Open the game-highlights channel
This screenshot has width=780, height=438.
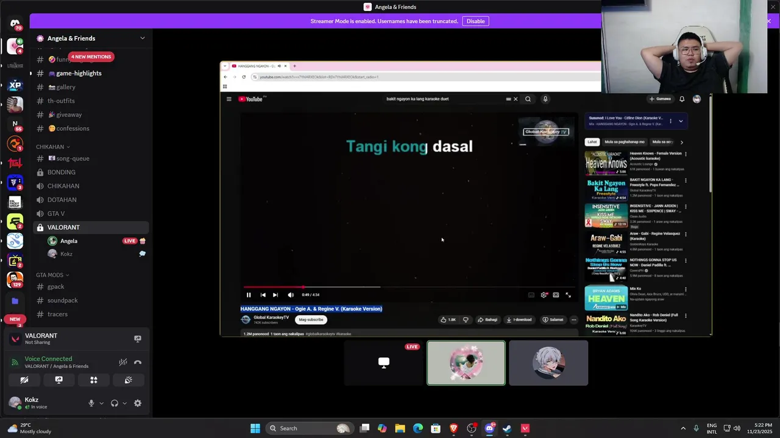[x=91, y=73]
